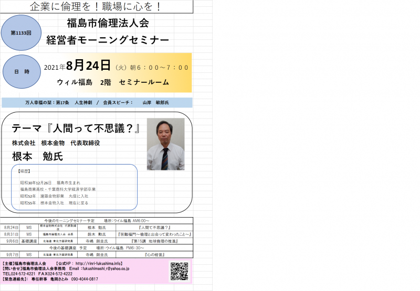The image size is (420, 291).
Task: Click the time text 朝6：00～7：00
Action: tap(159, 68)
